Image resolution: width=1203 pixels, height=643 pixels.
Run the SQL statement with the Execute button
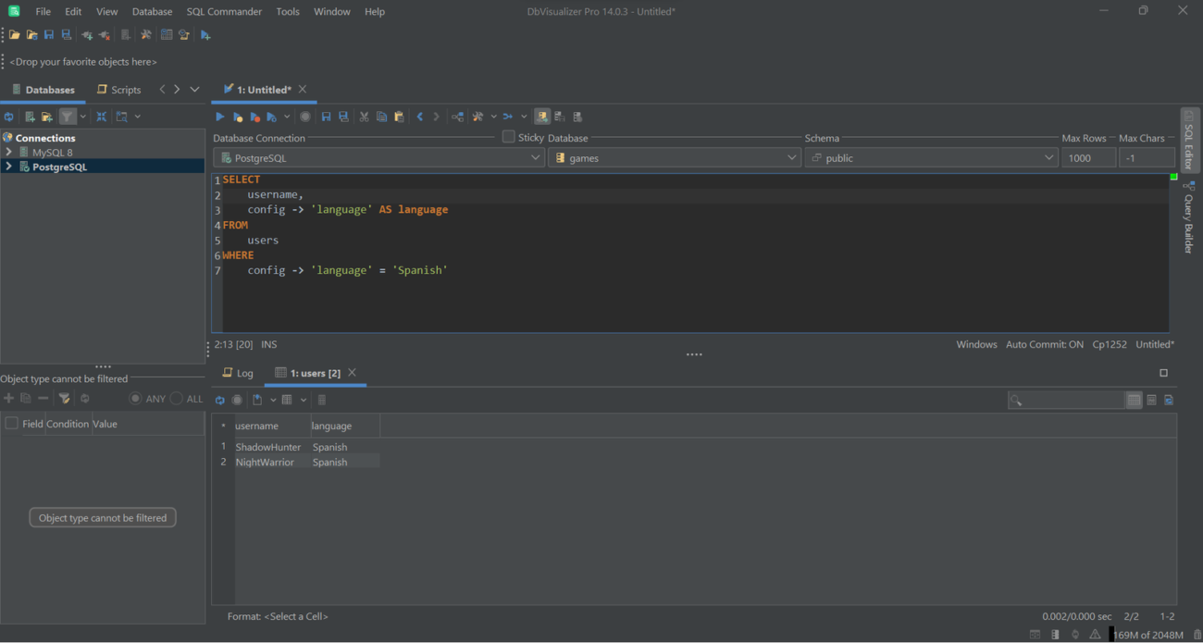coord(219,116)
